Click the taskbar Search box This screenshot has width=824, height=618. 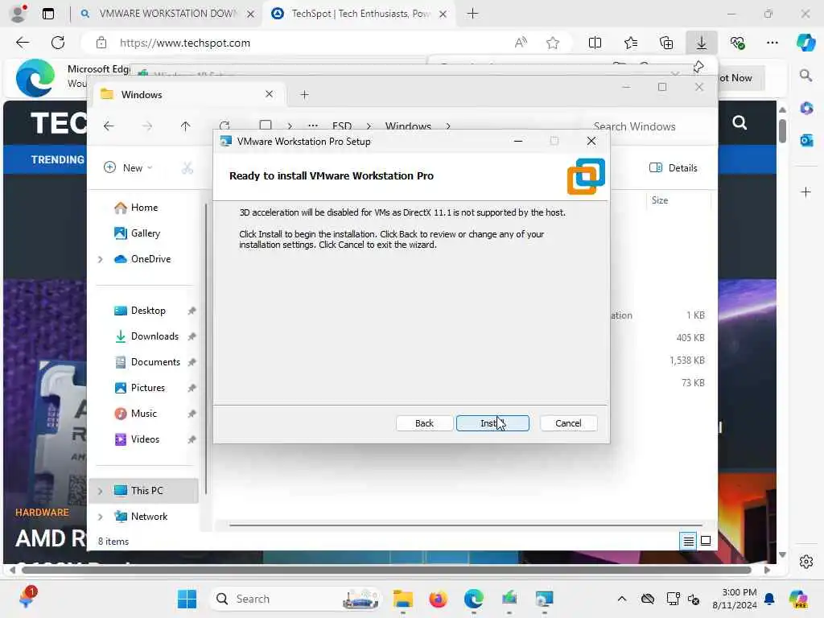coord(296,599)
